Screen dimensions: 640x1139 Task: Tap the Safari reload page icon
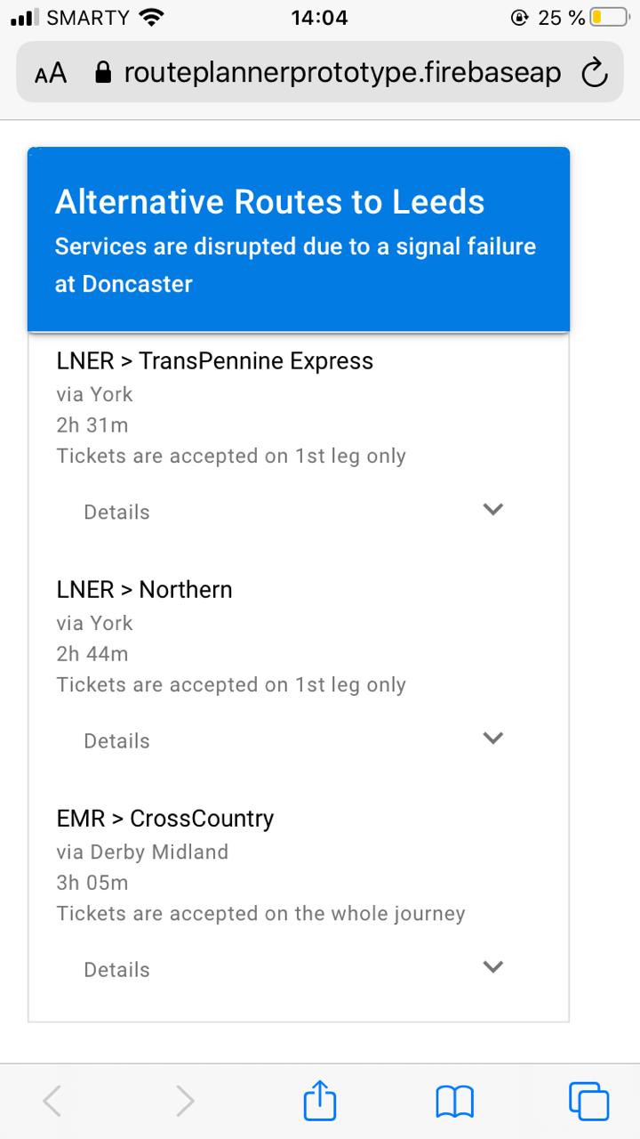595,73
